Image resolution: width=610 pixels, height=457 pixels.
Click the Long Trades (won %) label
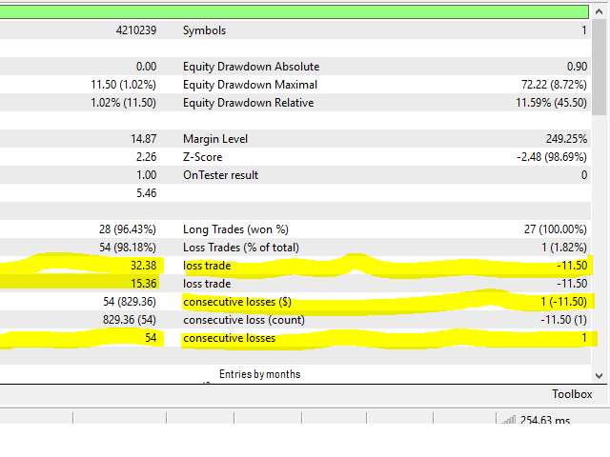coord(234,229)
